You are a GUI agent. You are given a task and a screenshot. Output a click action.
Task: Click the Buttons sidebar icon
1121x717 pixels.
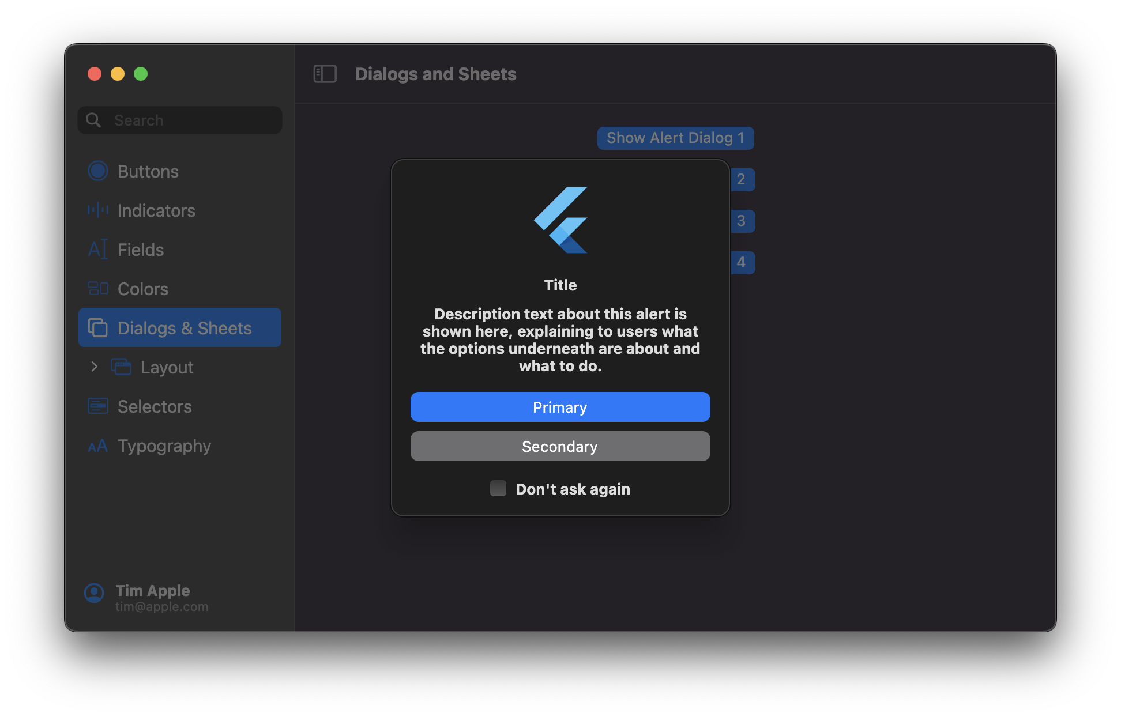[x=97, y=171]
